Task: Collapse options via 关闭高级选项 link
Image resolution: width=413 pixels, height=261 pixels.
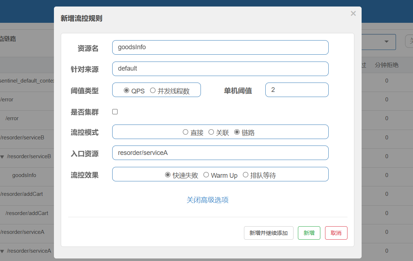Action: [207, 200]
